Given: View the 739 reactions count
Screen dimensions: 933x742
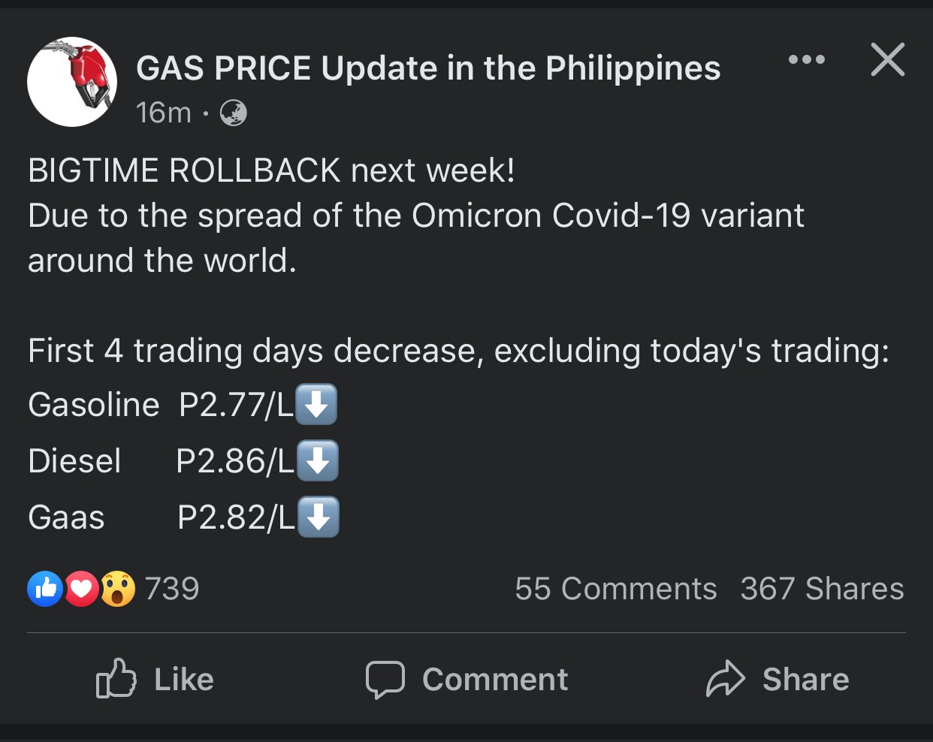Looking at the screenshot, I should click(x=172, y=589).
